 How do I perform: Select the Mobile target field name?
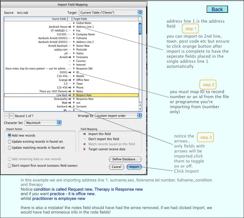(x=80, y=76)
